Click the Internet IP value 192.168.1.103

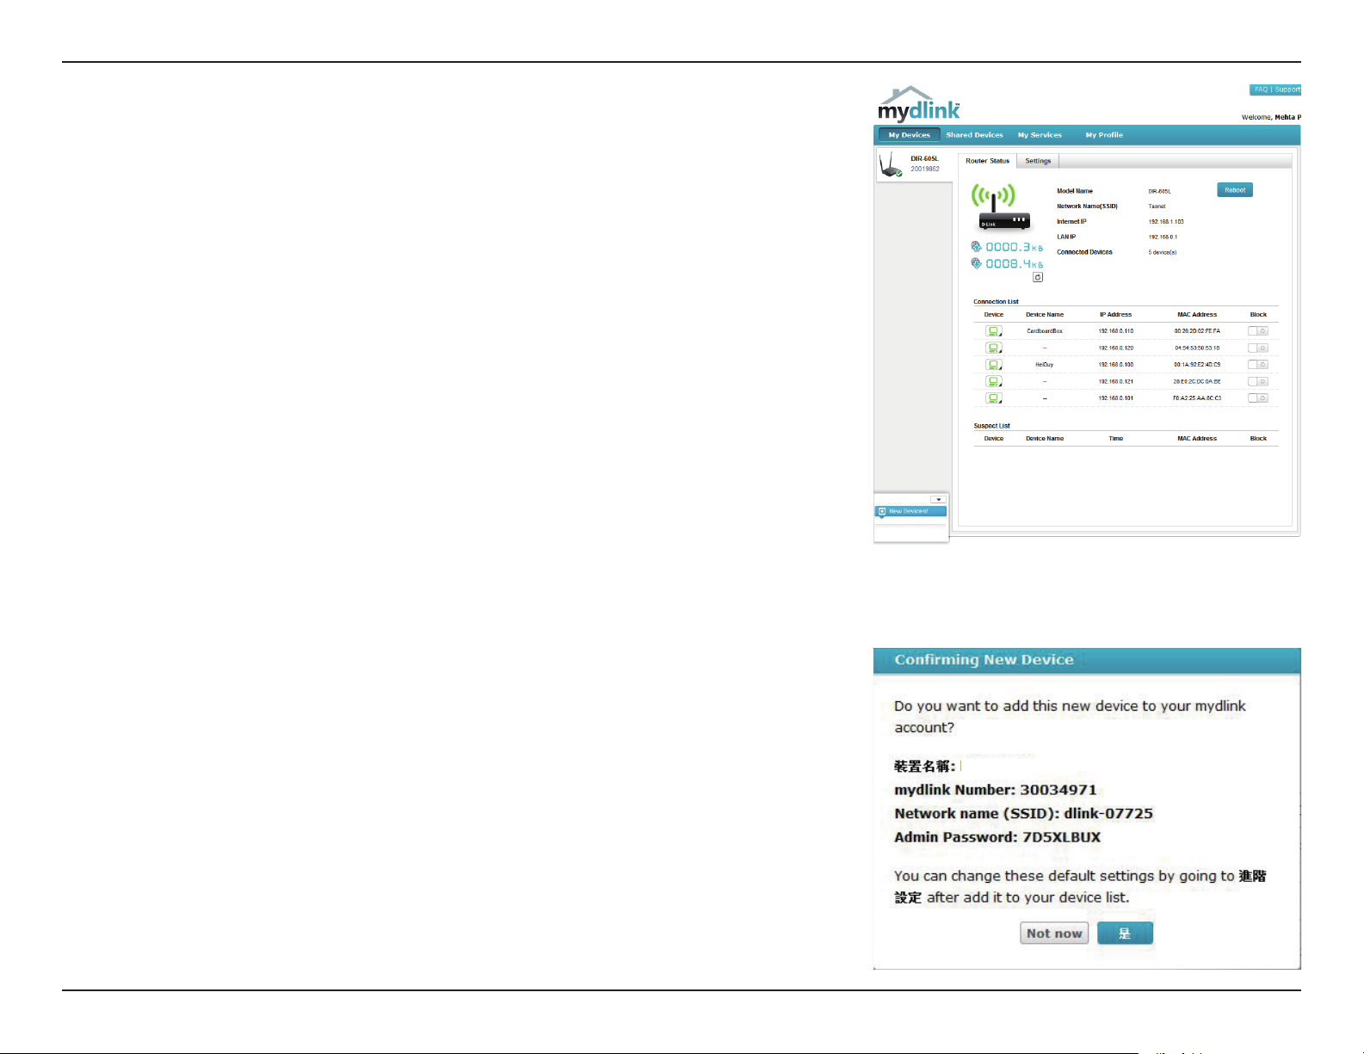[x=1166, y=222]
